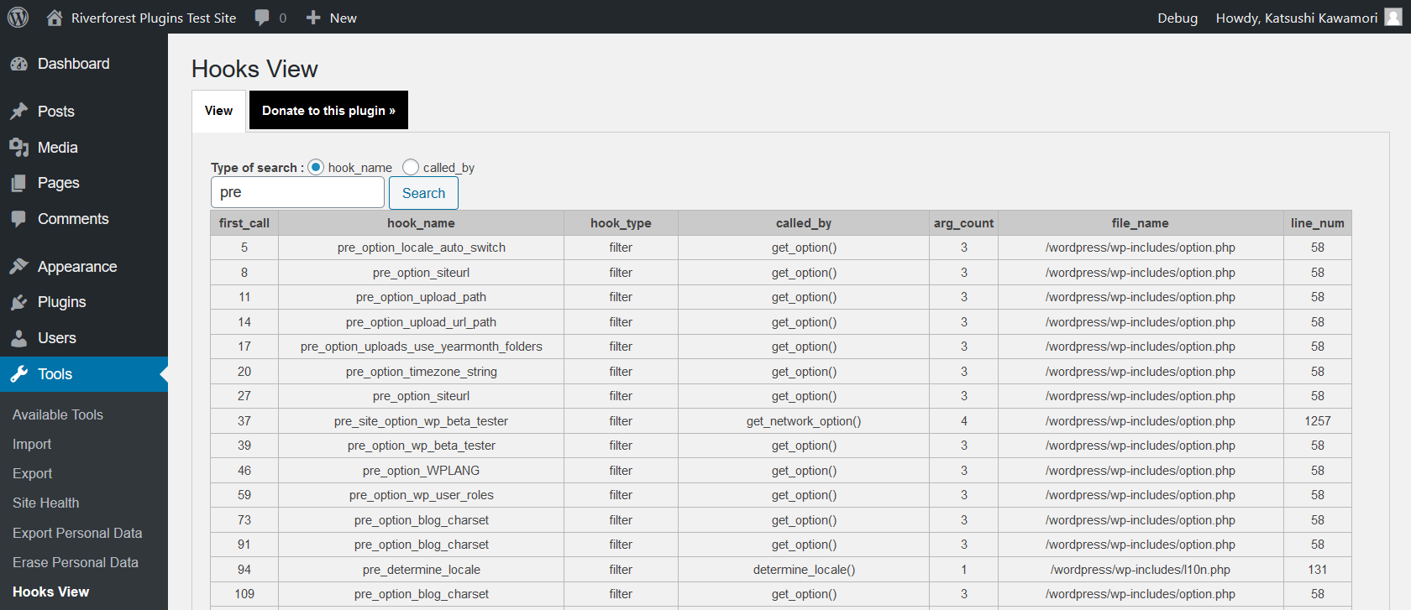
Task: Click the Tools wrench icon
Action: (x=18, y=374)
